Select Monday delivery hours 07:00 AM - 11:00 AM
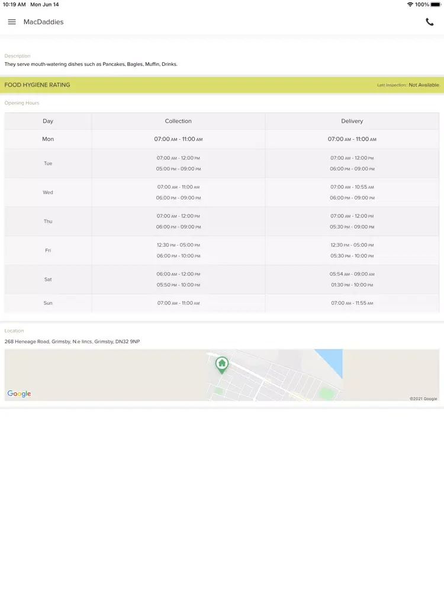Screen dimensions: 444x592 point(352,139)
